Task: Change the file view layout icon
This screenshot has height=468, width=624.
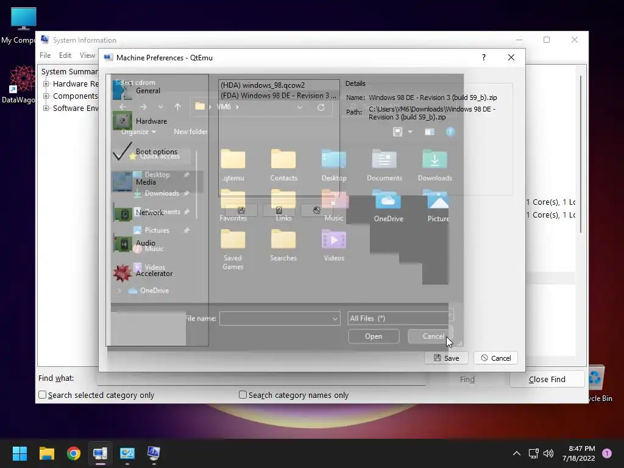Action: coord(397,132)
